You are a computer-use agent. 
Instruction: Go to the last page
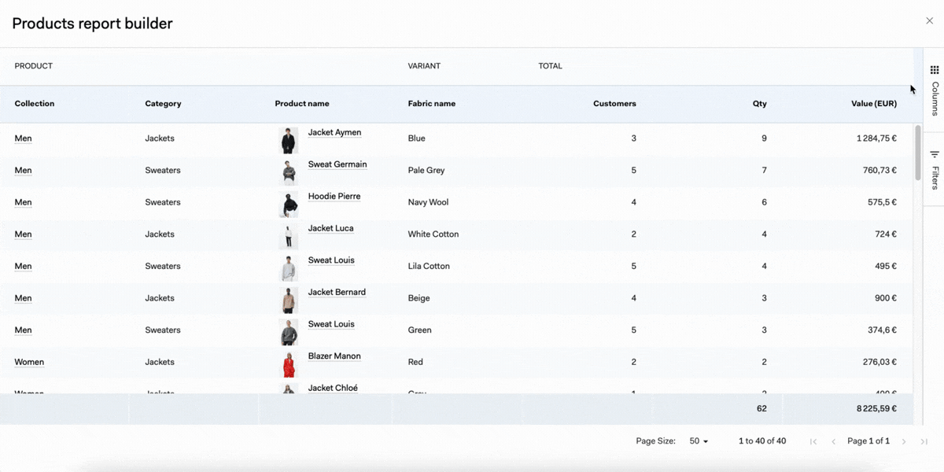[924, 441]
